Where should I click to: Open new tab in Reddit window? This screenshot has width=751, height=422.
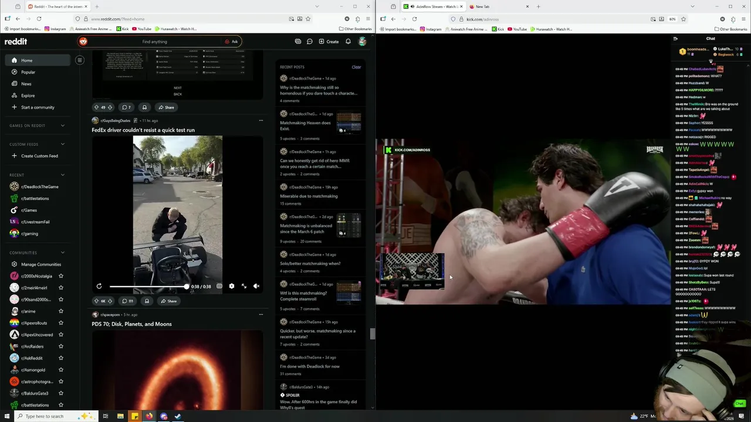[x=97, y=6]
